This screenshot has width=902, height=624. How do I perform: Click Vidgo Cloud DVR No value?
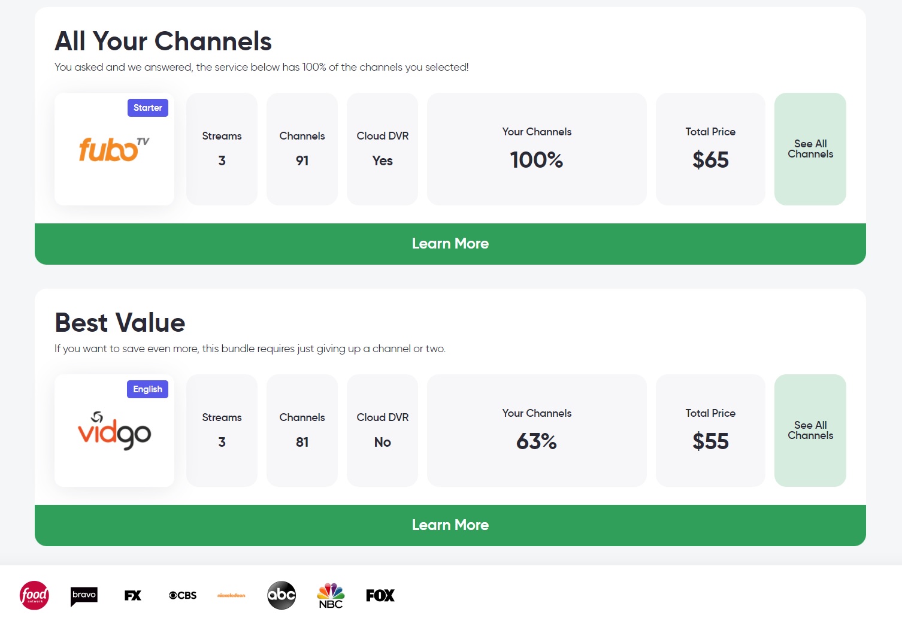point(382,442)
